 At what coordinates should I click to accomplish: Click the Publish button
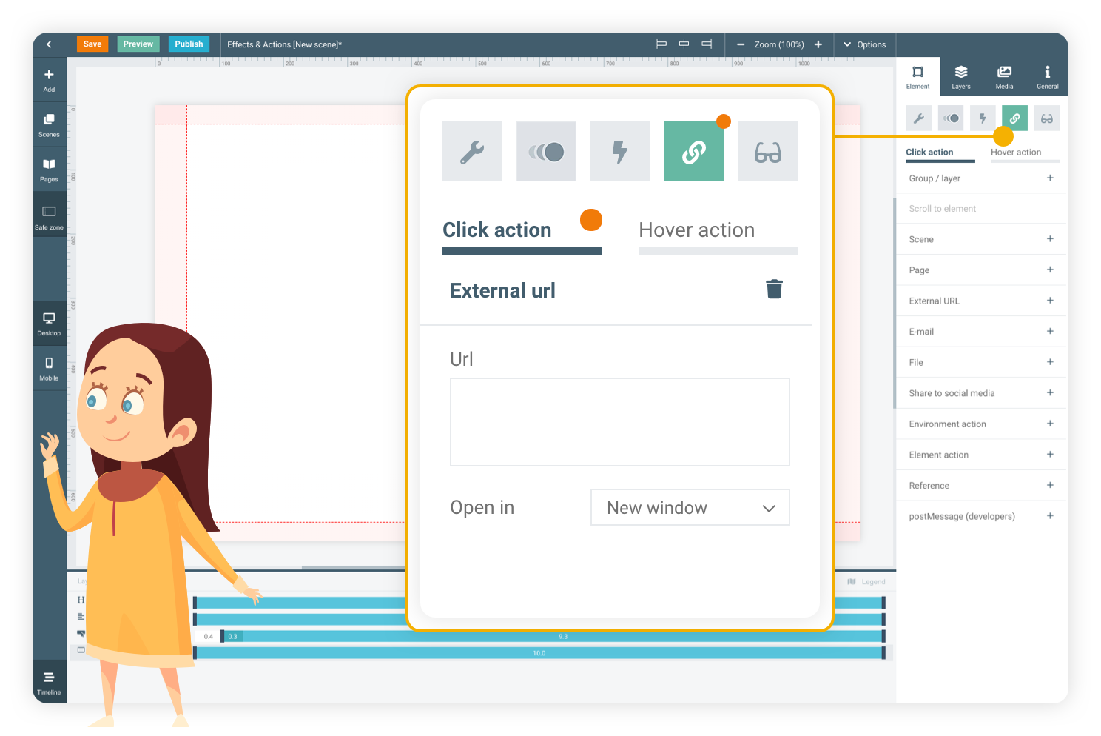click(189, 44)
